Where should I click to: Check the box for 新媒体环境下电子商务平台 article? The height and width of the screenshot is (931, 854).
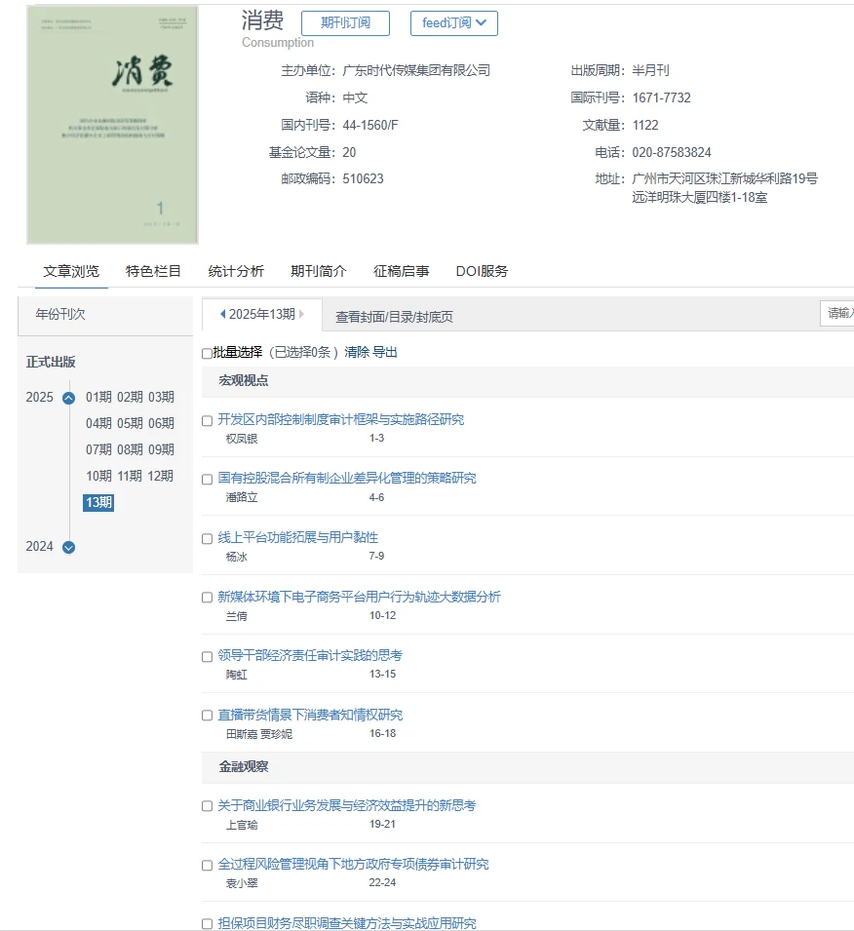pyautogui.click(x=208, y=598)
